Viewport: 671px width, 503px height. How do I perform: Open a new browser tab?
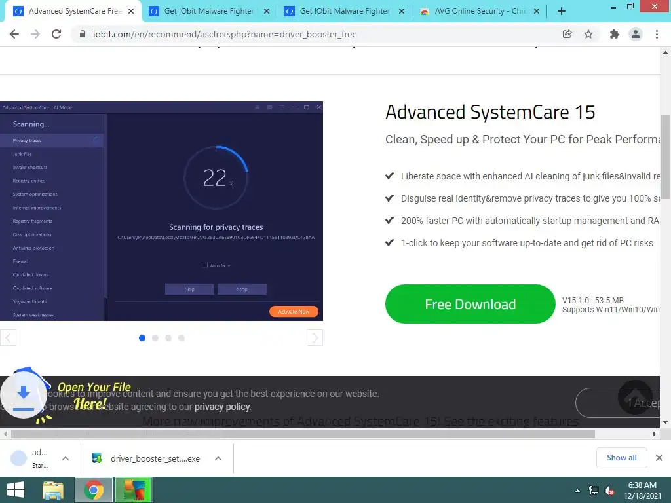562,12
